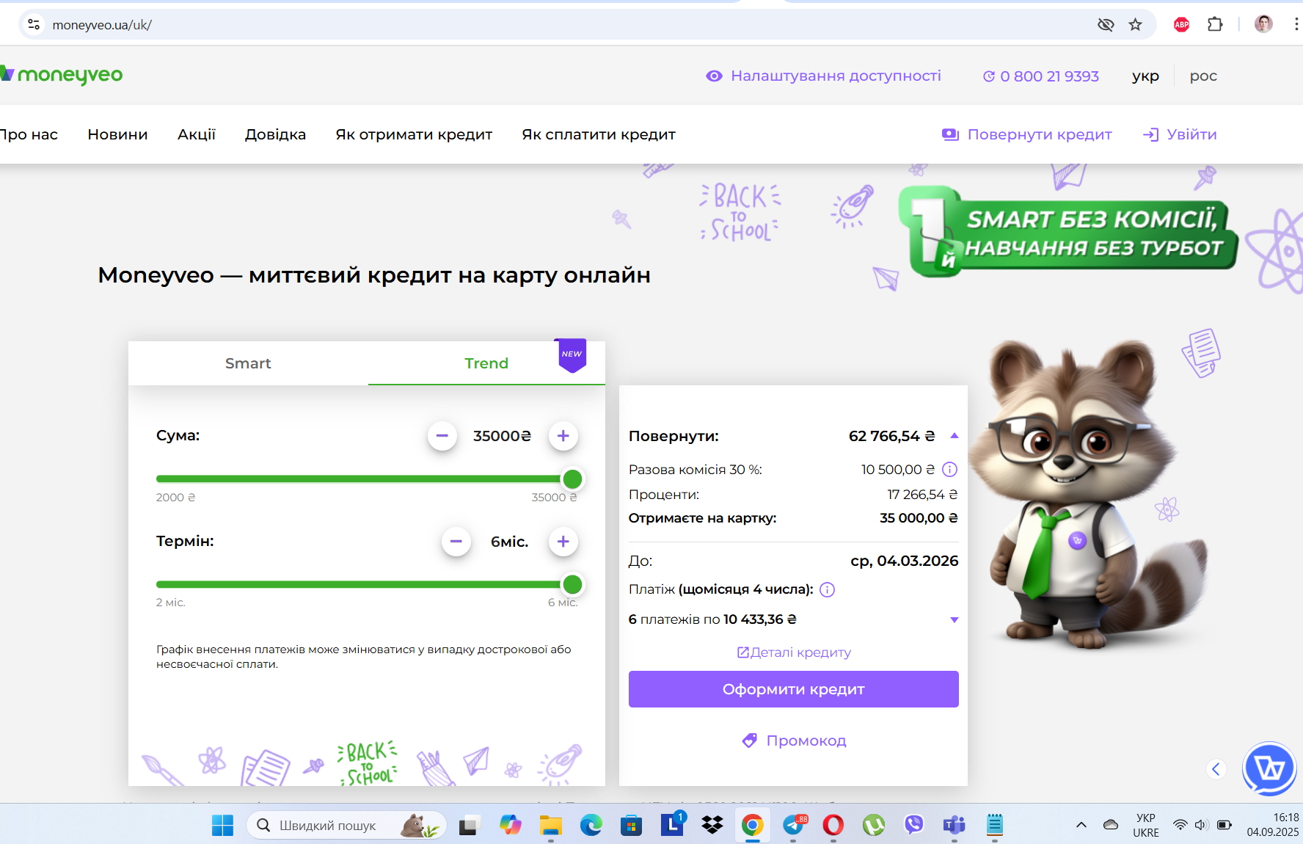This screenshot has width=1303, height=844.
Task: Open uTorrent from the taskbar
Action: coord(873,826)
